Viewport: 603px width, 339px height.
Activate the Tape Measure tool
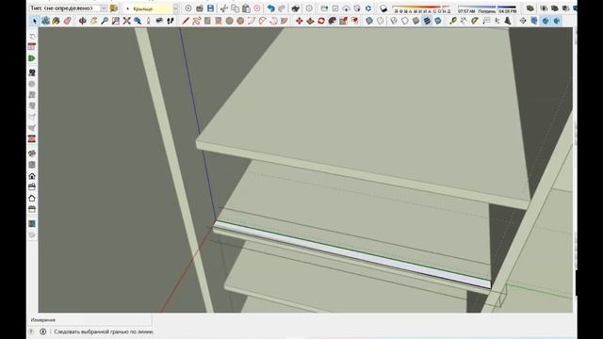pos(453,21)
